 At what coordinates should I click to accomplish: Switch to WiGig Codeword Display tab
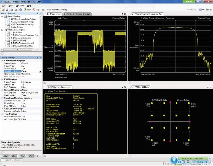77,14
